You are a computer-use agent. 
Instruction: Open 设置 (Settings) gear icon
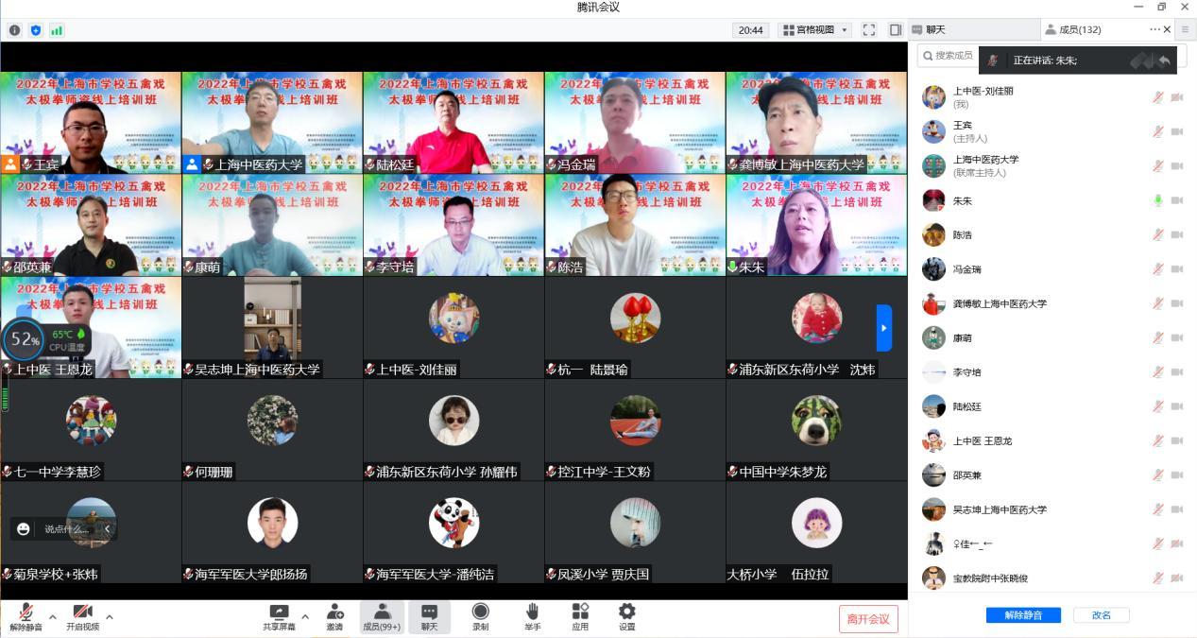tap(626, 612)
